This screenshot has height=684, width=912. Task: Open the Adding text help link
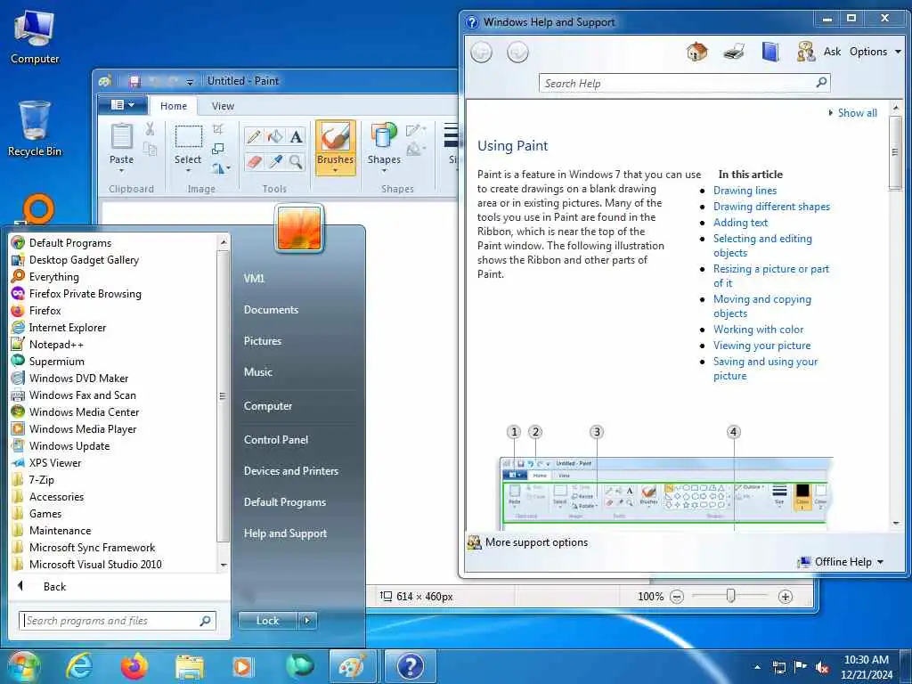[x=740, y=223]
